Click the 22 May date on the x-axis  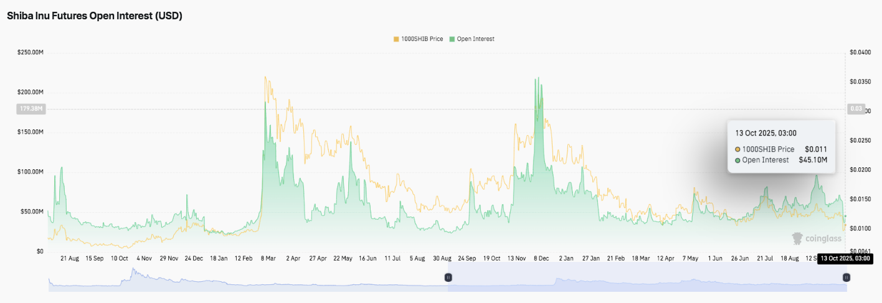(343, 258)
